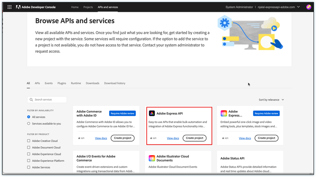The height and width of the screenshot is (177, 316).
Task: Switch to the Plugins tab
Action: pos(62,83)
